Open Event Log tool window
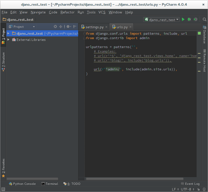Screen dimensions: 208x192 pos(190,184)
